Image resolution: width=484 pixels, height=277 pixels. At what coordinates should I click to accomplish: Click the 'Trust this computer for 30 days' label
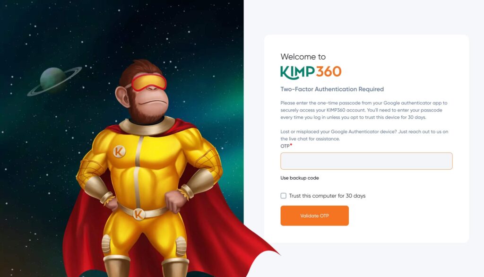pos(327,196)
